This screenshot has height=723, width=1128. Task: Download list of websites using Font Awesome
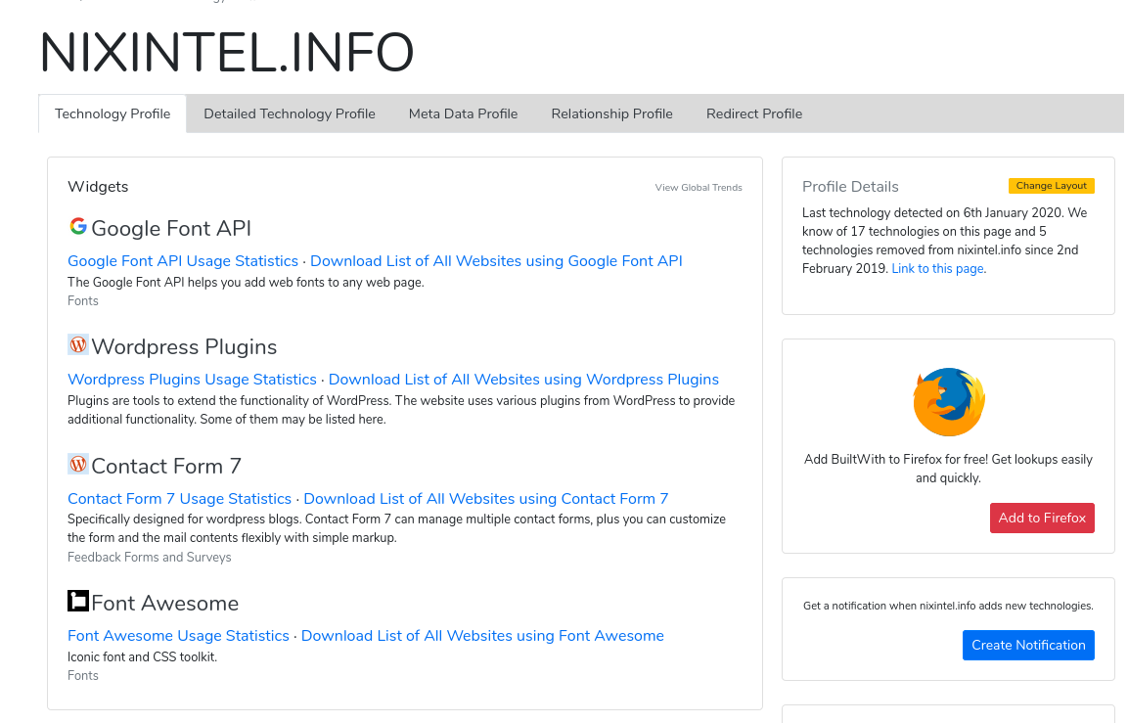[x=482, y=636]
